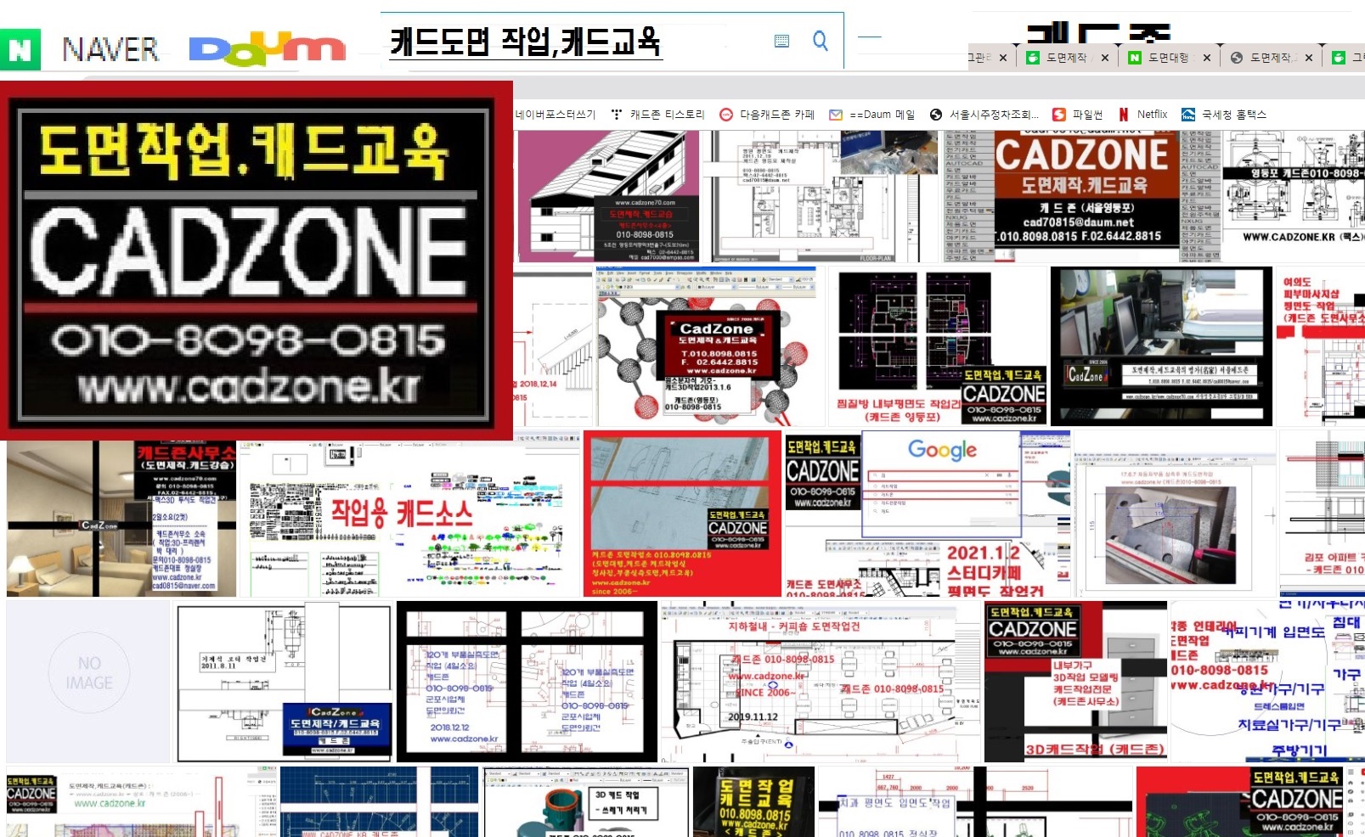Open the on-screen keyboard icon in search box
Image resolution: width=1365 pixels, height=837 pixels.
[781, 41]
